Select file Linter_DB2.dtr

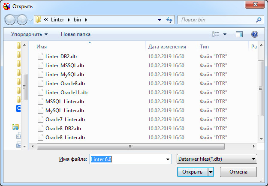pos(61,57)
